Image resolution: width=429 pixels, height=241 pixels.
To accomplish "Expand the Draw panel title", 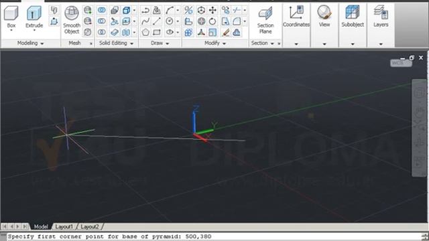I will point(160,43).
